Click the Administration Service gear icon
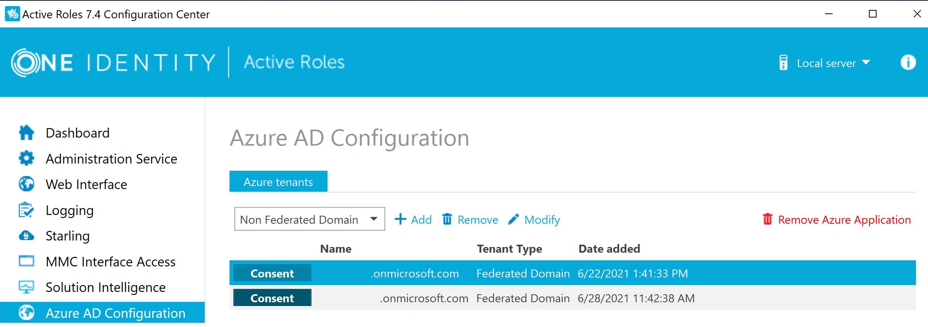This screenshot has height=327, width=928. coord(26,158)
